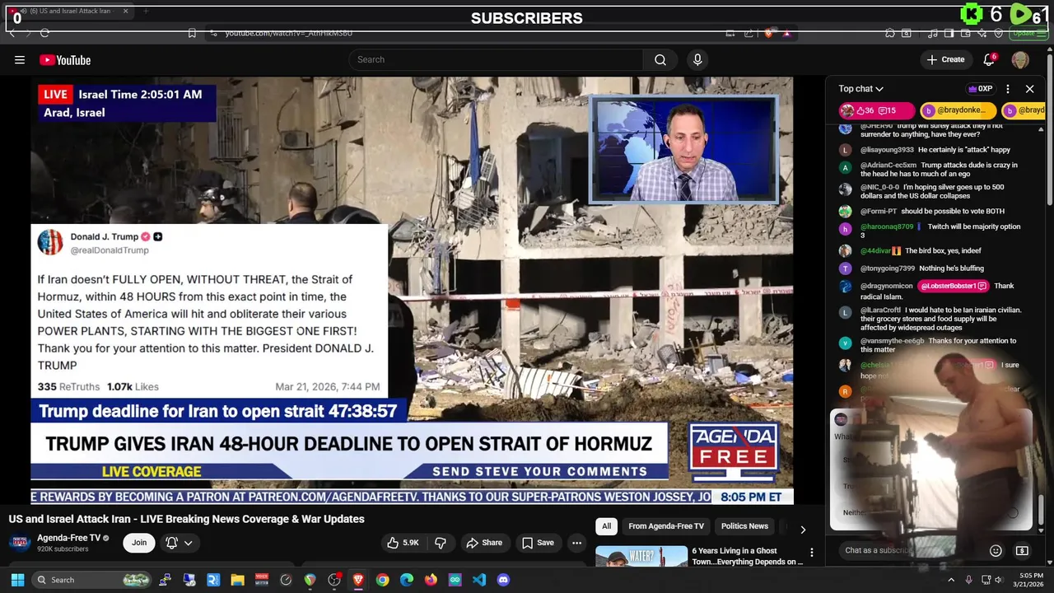Close the live chat panel
This screenshot has height=593, width=1054.
(1029, 89)
